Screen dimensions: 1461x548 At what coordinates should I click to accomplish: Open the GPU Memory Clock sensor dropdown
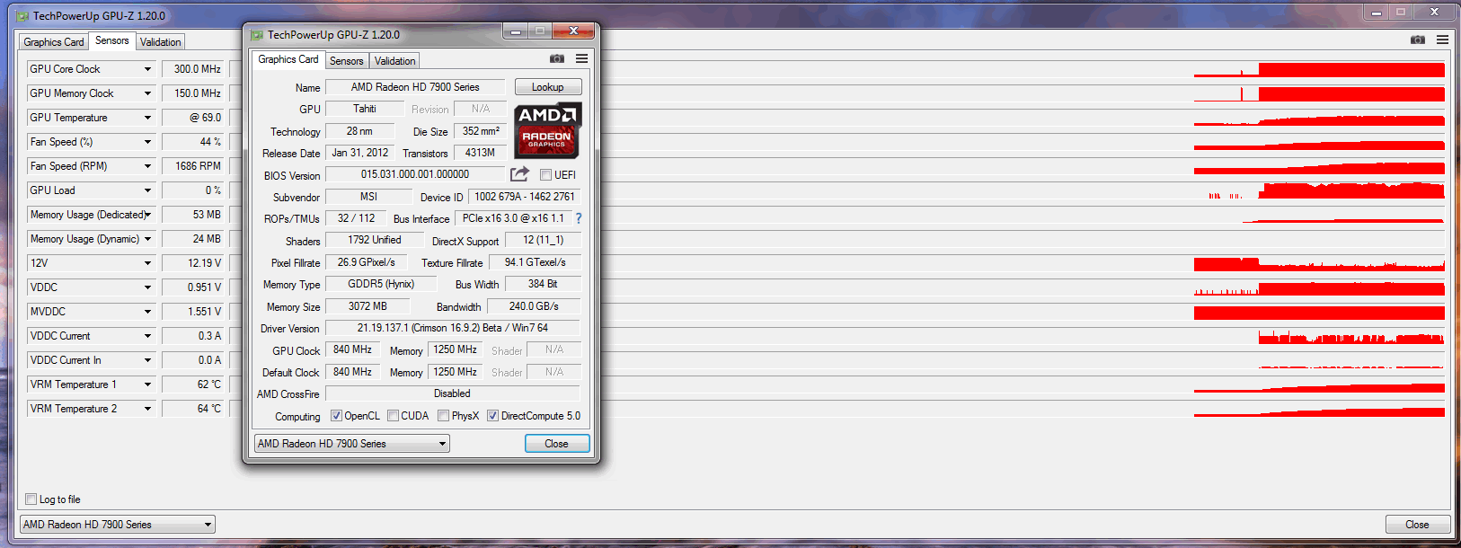148,93
